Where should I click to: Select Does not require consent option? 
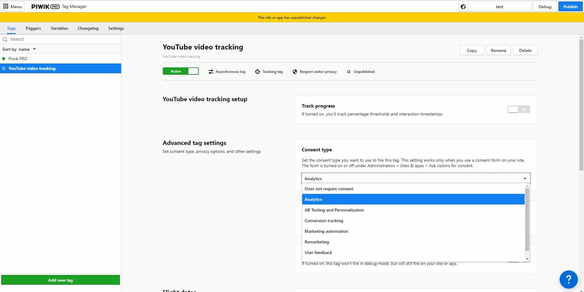(413, 189)
